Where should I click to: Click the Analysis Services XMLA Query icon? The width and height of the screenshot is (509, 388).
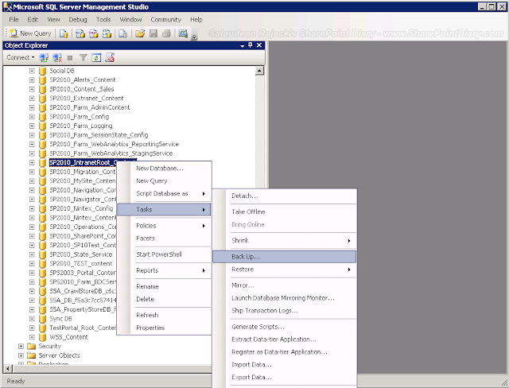[107, 33]
